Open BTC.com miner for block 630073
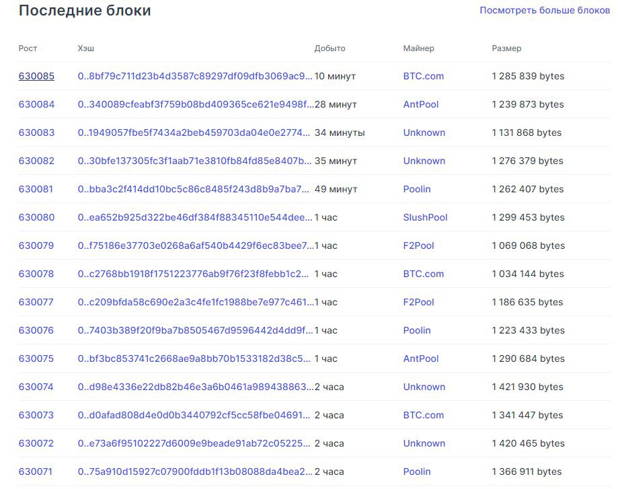 423,415
